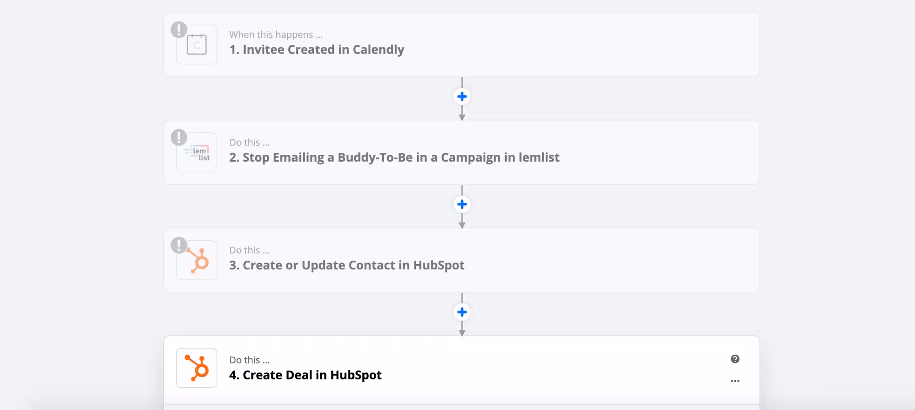Screen dimensions: 915x410
Task: Click the Calendly app icon in step 1
Action: [197, 45]
